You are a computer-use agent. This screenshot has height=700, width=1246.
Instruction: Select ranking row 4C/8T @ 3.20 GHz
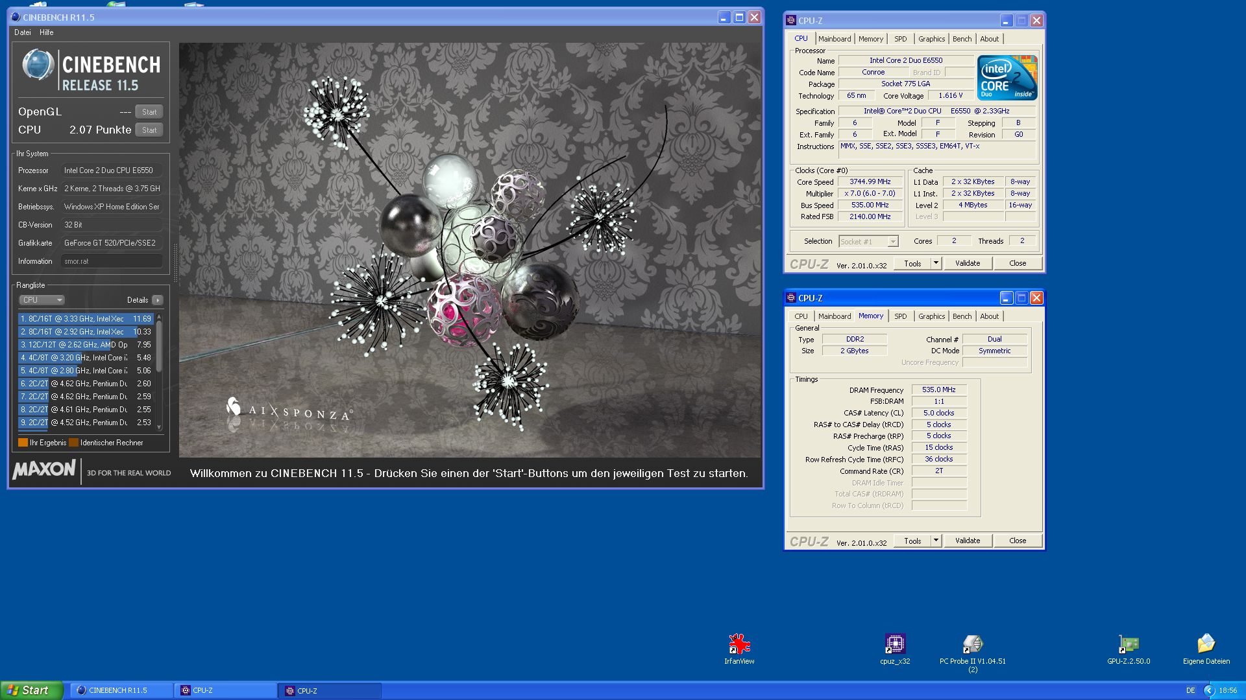click(86, 358)
